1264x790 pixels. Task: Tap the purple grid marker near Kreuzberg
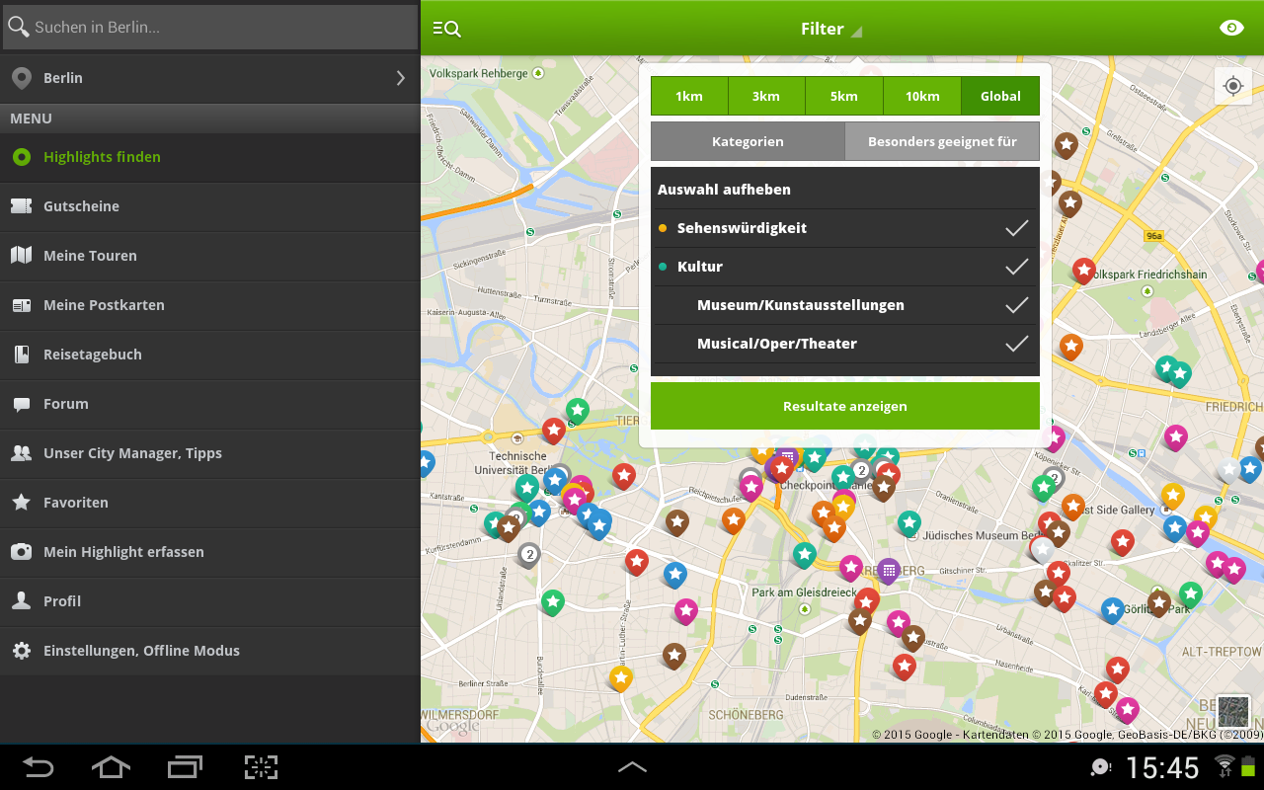pyautogui.click(x=889, y=570)
